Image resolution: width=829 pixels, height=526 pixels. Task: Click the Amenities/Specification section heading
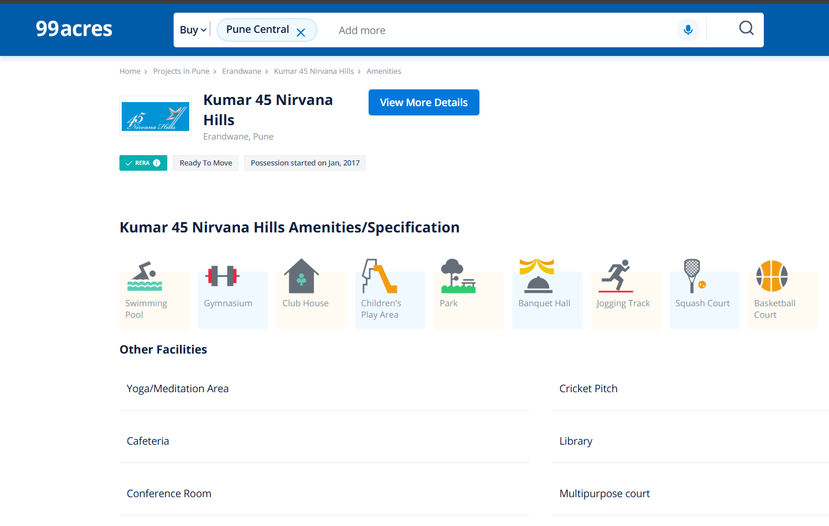[x=290, y=228]
